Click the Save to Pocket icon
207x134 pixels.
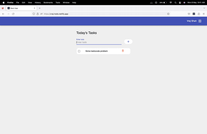[x=189, y=14]
